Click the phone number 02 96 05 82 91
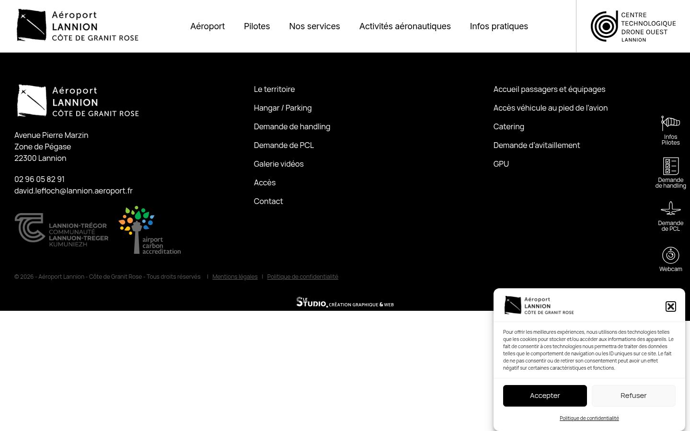Screen dimensions: 690x431 click(x=39, y=179)
